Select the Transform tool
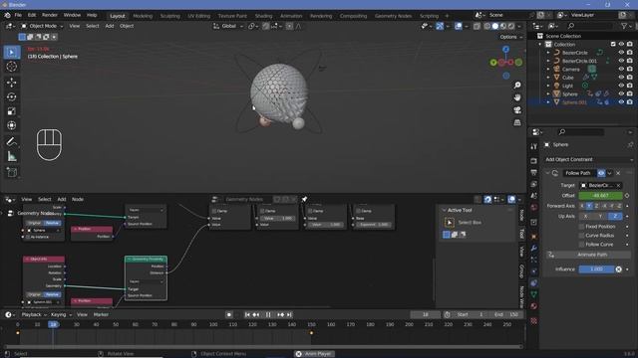 [11, 125]
